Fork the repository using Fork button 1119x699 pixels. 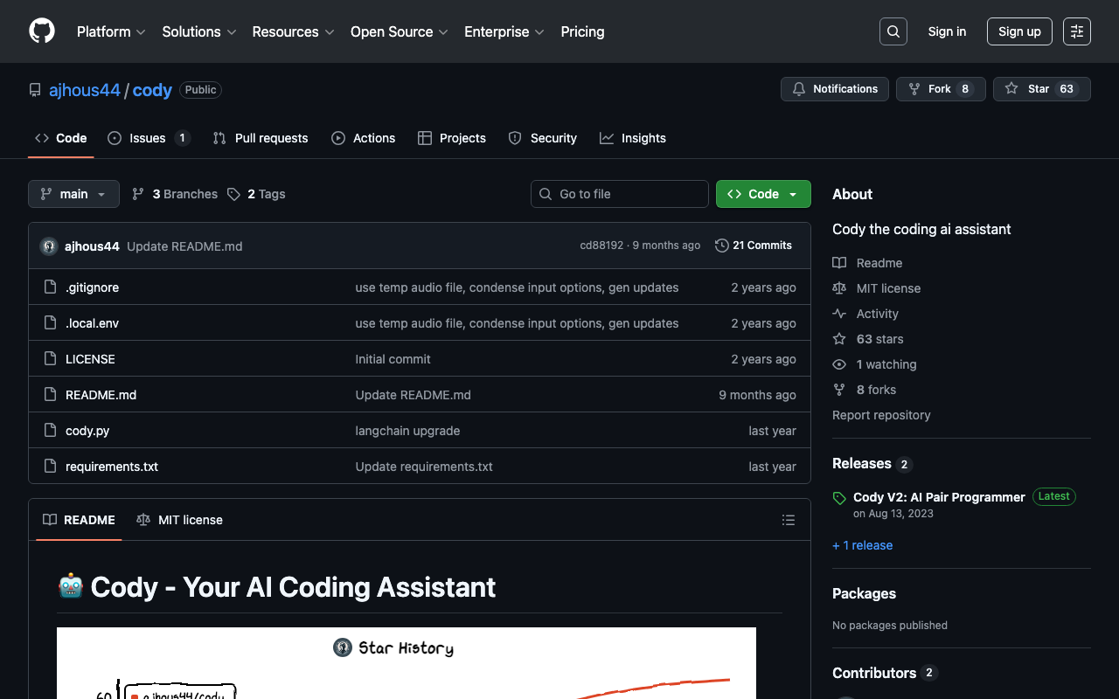point(940,89)
